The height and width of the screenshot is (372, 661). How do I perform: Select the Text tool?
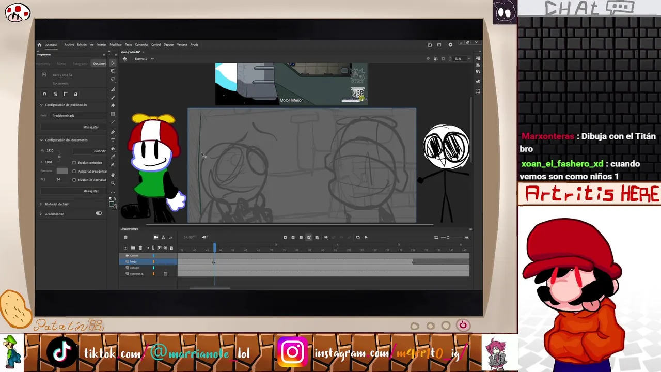[x=113, y=140]
